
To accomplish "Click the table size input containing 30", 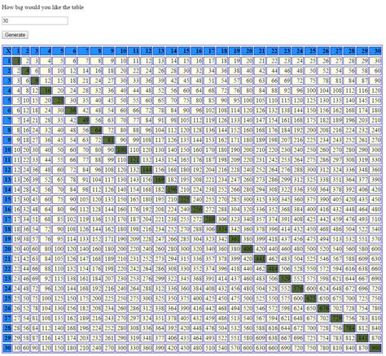I will point(35,20).
